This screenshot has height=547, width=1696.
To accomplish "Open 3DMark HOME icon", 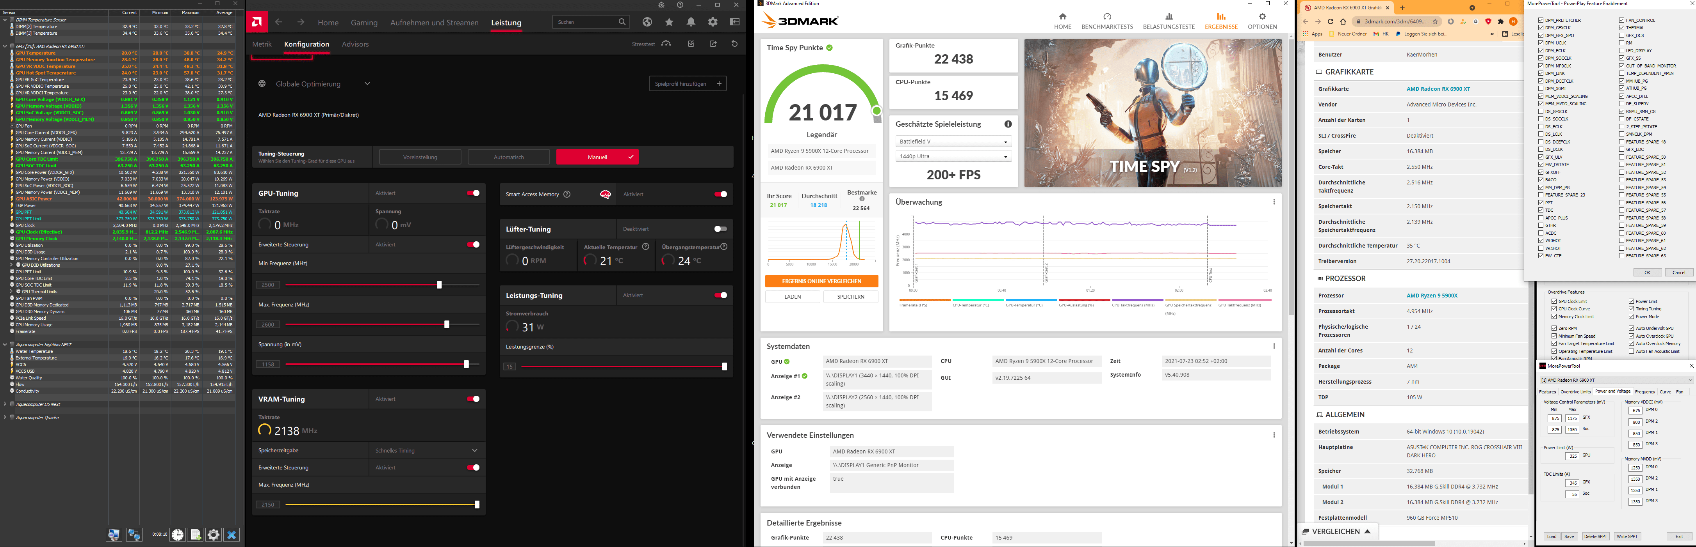I will pyautogui.click(x=1062, y=16).
